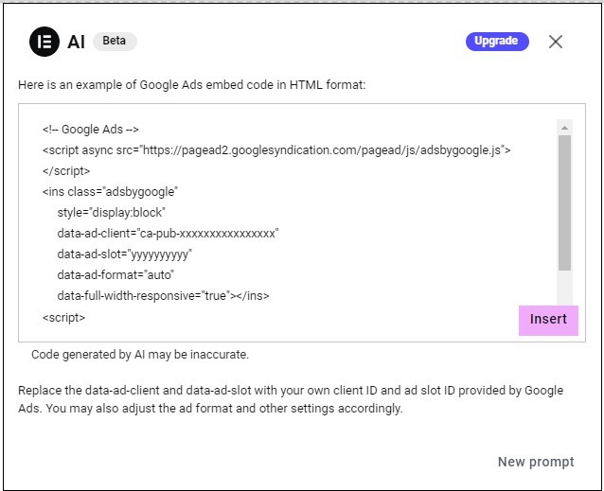Viewport: 604px width, 491px height.
Task: Click the last opening <script> tag line
Action: click(x=64, y=318)
